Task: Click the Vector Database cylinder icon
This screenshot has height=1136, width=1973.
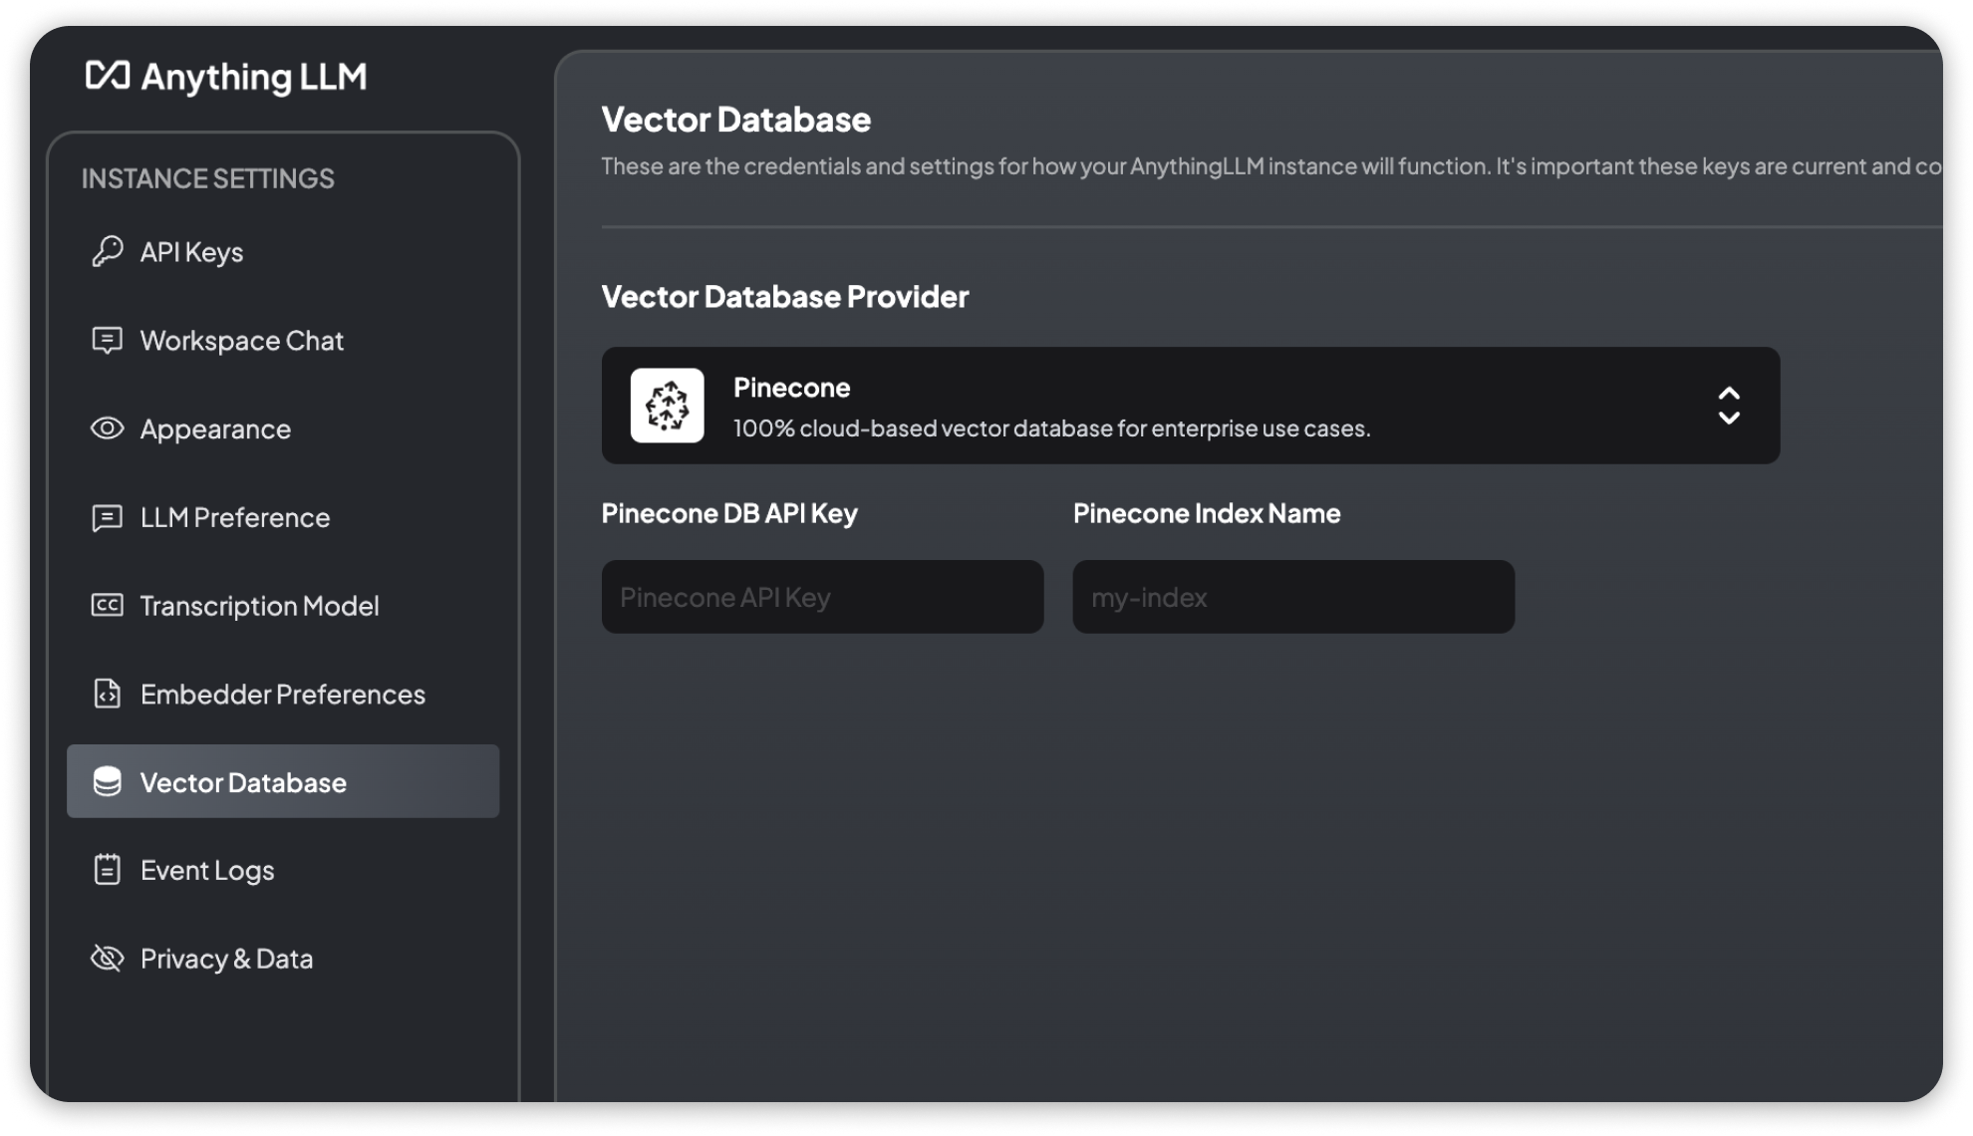Action: pyautogui.click(x=109, y=781)
